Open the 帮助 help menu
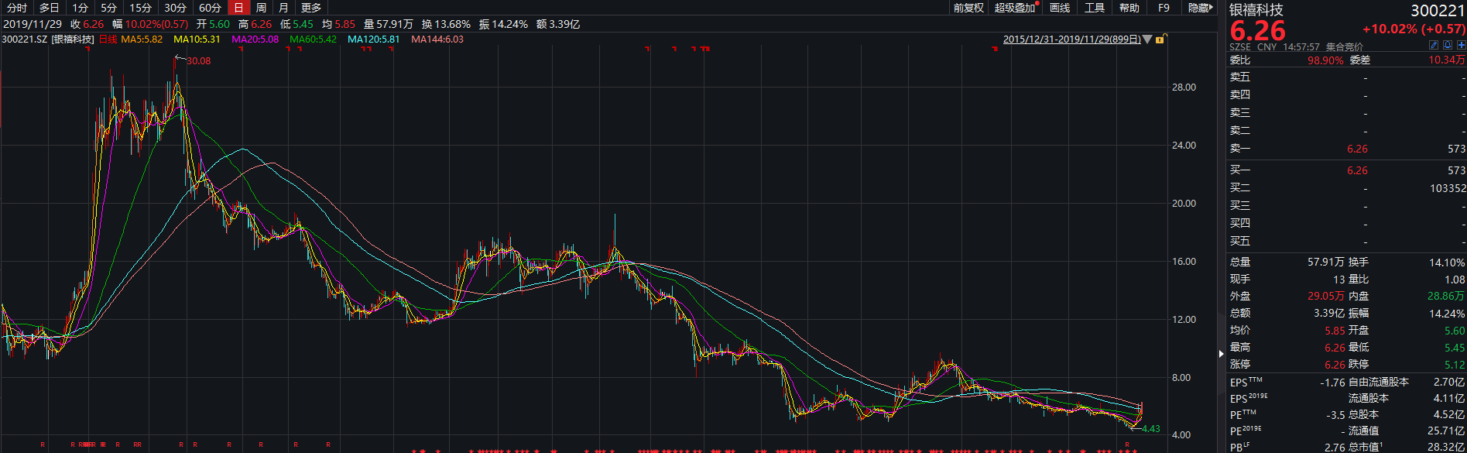The image size is (1467, 453). 1129,7
